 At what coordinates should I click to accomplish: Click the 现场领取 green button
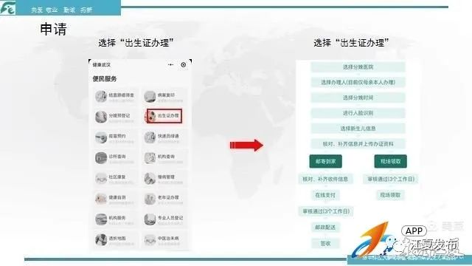coord(390,161)
